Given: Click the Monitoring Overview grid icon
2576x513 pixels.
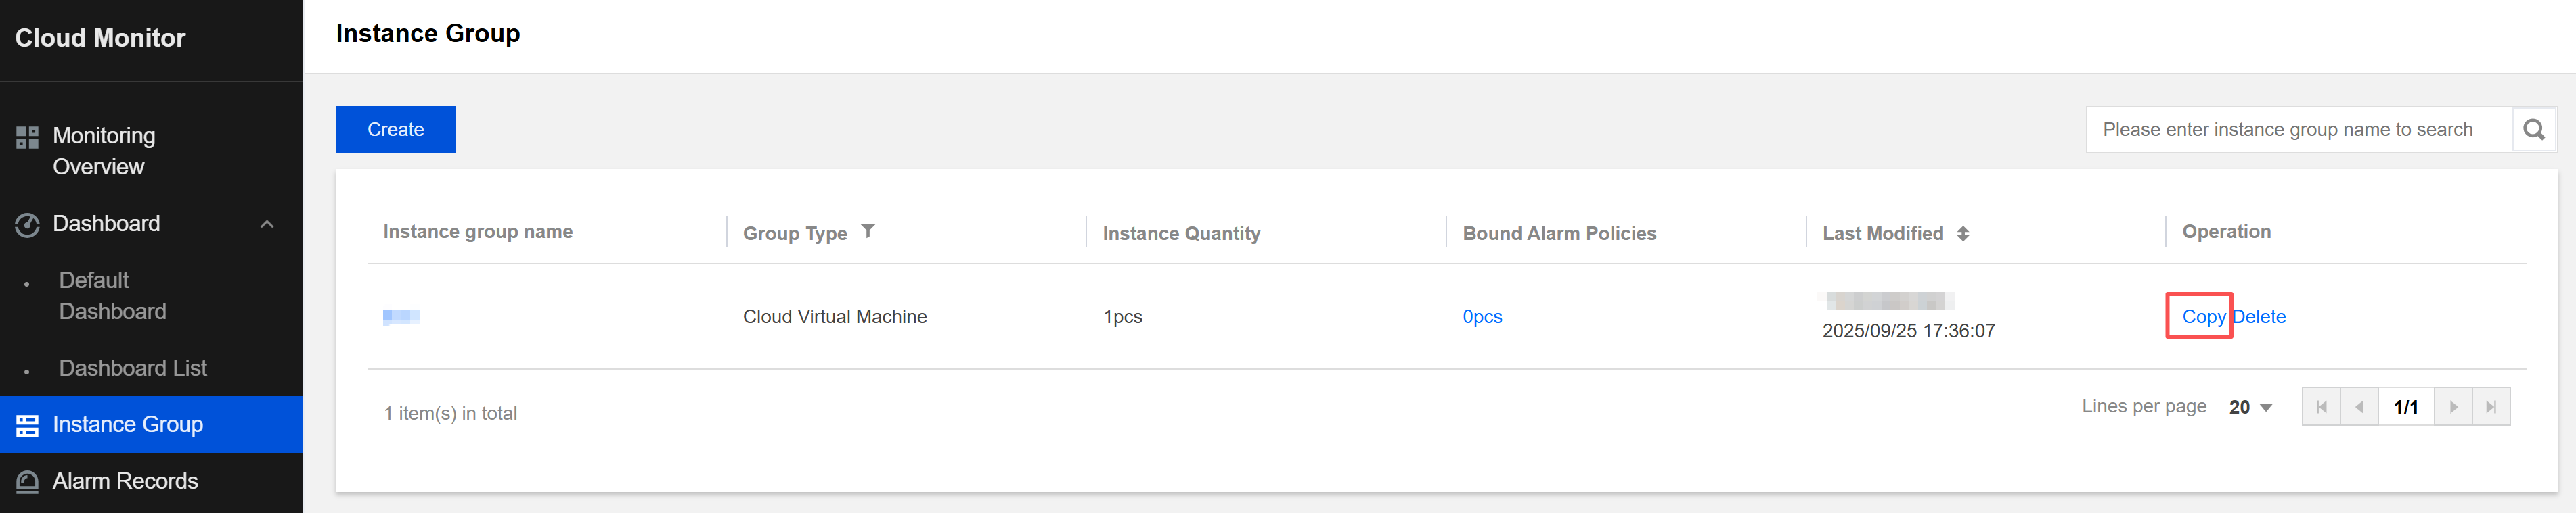Looking at the screenshot, I should pyautogui.click(x=27, y=137).
